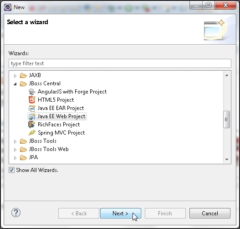Select the 'JBoss Tools Web' label
Viewport: 240px width, 229px height.
tap(49, 149)
